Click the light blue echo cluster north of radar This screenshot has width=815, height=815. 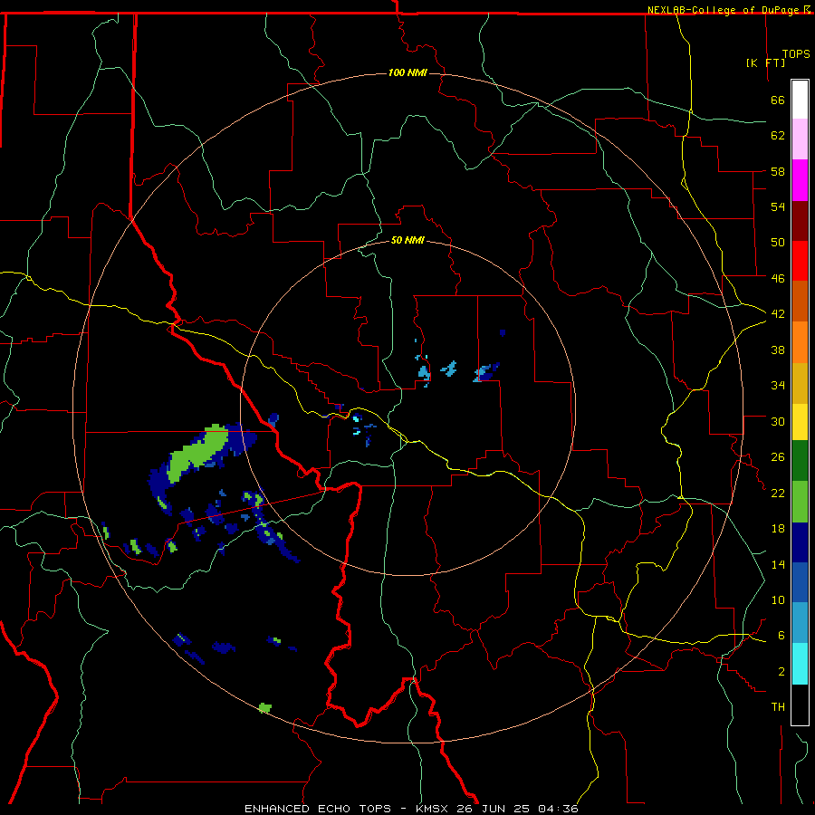coord(424,372)
